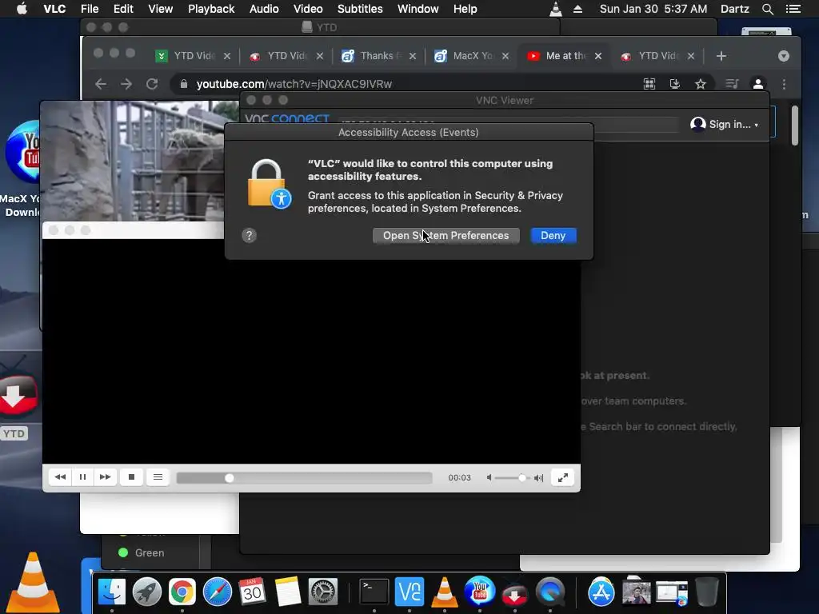819x614 pixels.
Task: Set VLC volume to maximum speaker icon
Action: coord(538,478)
